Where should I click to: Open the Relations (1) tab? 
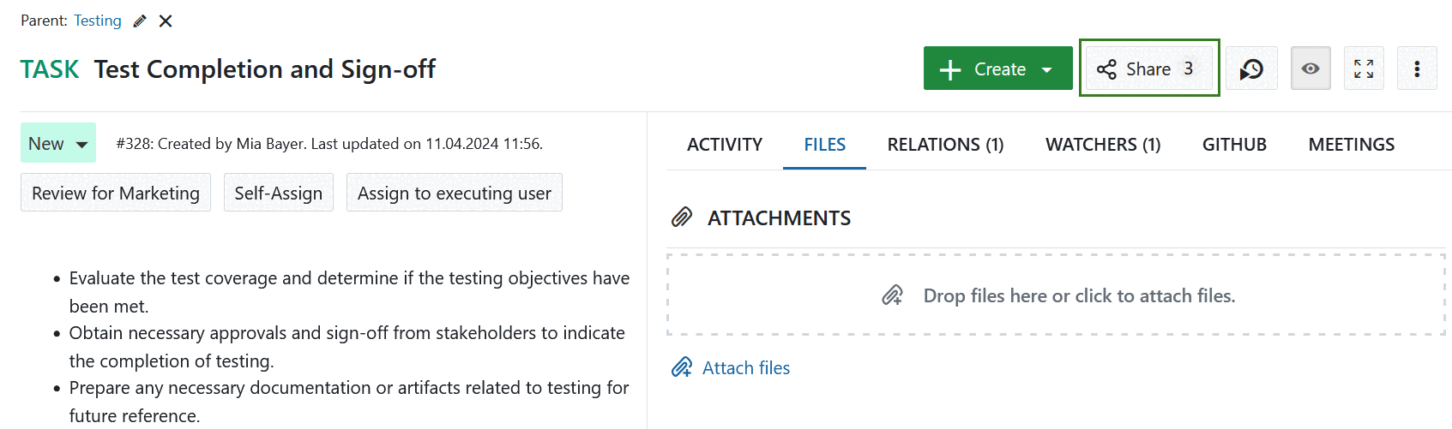tap(945, 145)
